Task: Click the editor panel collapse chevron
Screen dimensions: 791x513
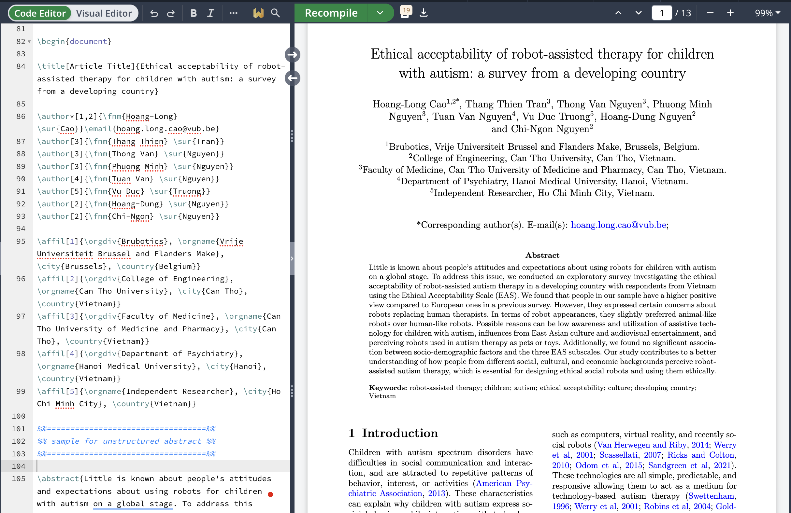Action: [x=292, y=258]
